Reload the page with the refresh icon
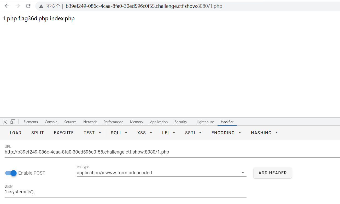The height and width of the screenshot is (204, 340). (28, 6)
